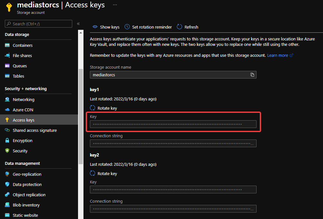Click the Refresh icon in toolbar
The image size is (323, 219).
(179, 27)
